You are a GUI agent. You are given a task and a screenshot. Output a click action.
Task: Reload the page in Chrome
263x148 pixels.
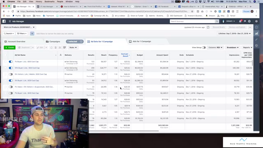[13, 11]
